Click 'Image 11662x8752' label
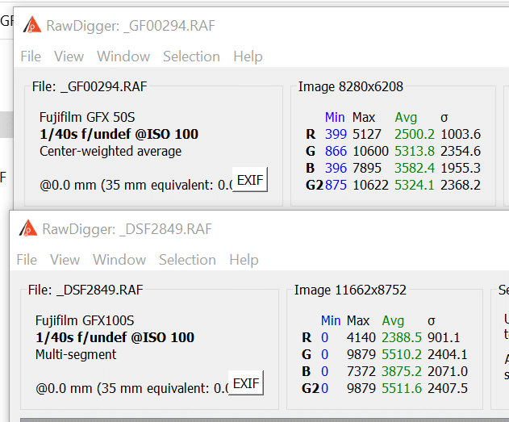This screenshot has height=422, width=509. [350, 290]
